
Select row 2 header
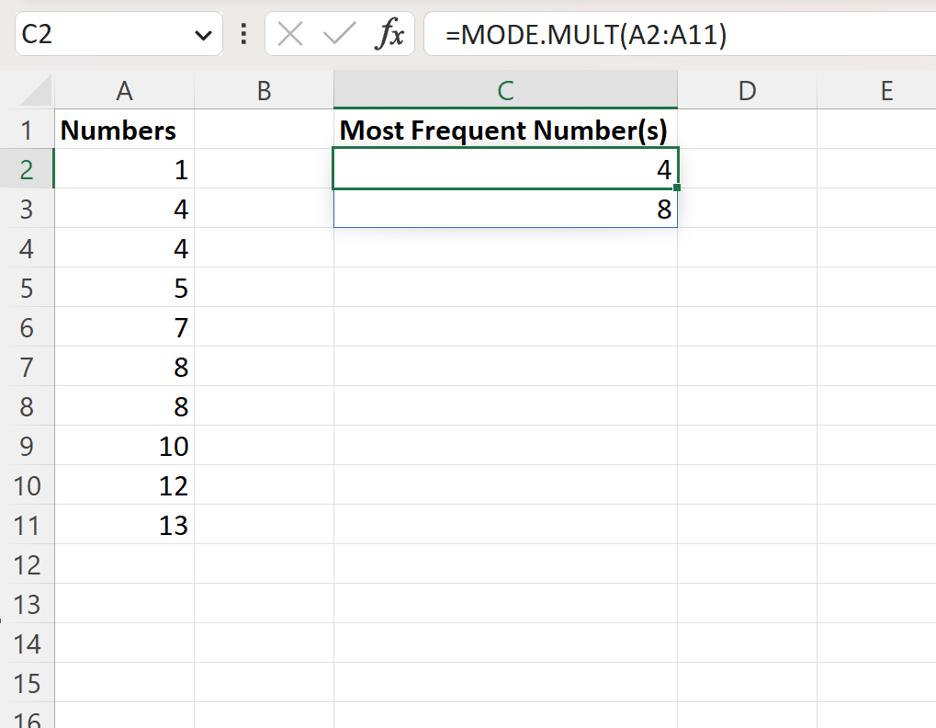[x=27, y=170]
